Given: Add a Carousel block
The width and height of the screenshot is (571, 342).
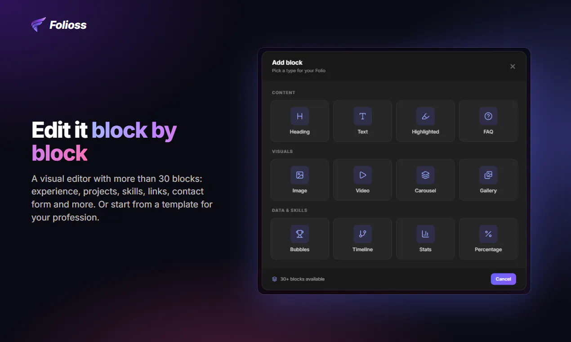Looking at the screenshot, I should (x=425, y=180).
